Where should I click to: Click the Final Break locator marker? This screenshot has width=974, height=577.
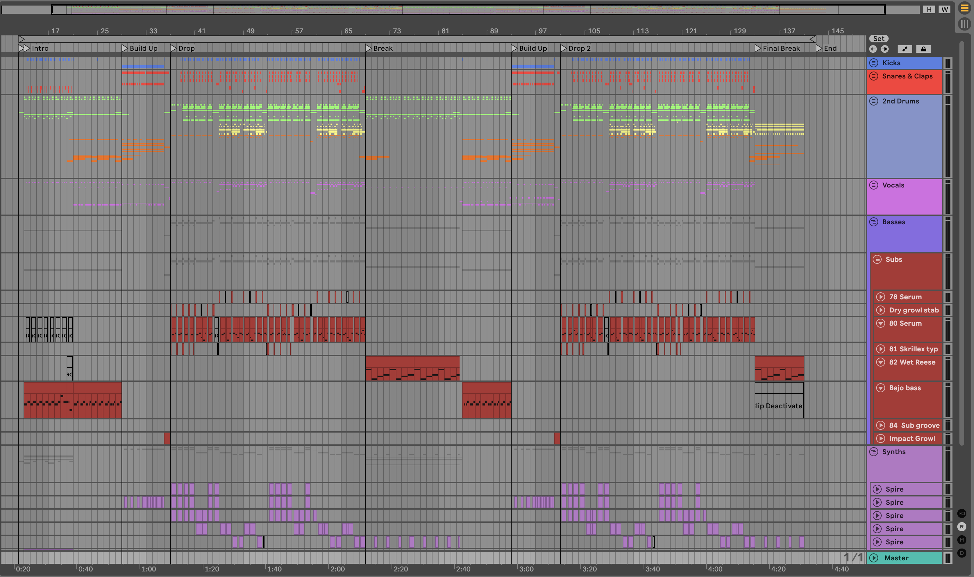pyautogui.click(x=758, y=48)
